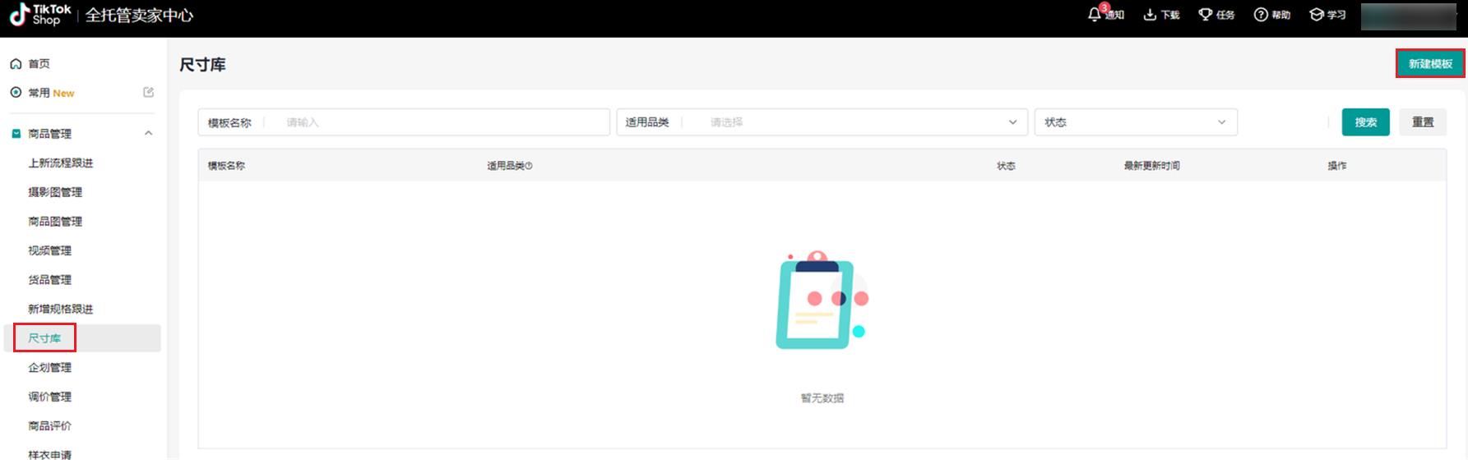Screen dimensions: 1468x468
Task: Open 摄影图管理 in the sidebar
Action: pos(55,192)
